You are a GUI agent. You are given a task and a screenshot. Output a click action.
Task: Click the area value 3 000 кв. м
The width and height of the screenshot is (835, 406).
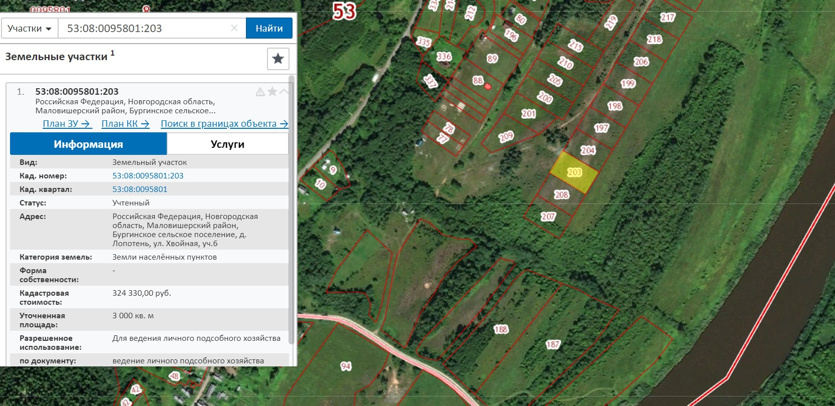point(133,316)
